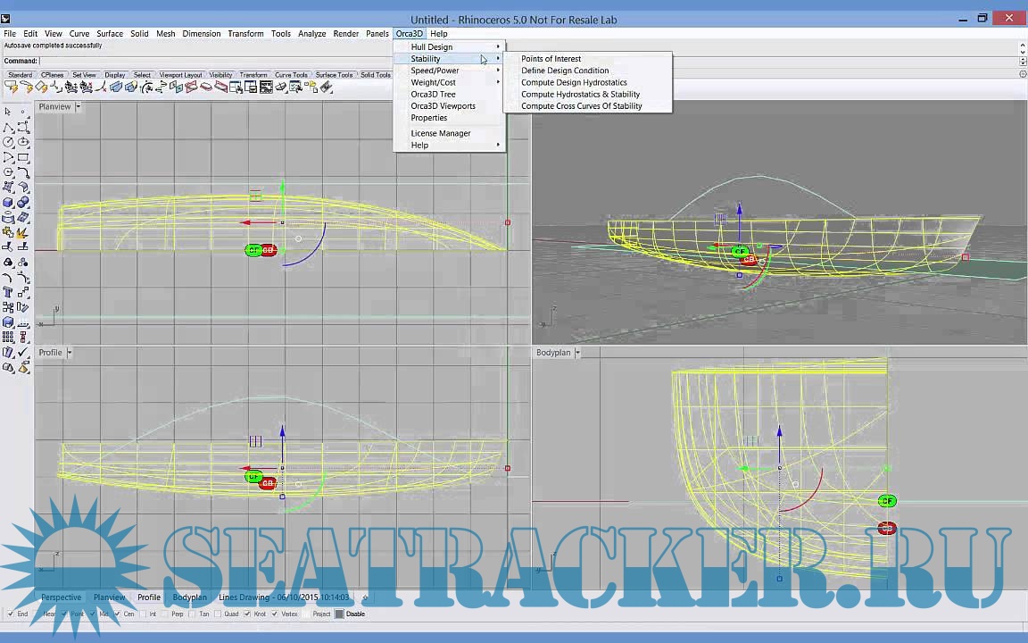Open the Polyline tool on the sidebar

[9, 126]
